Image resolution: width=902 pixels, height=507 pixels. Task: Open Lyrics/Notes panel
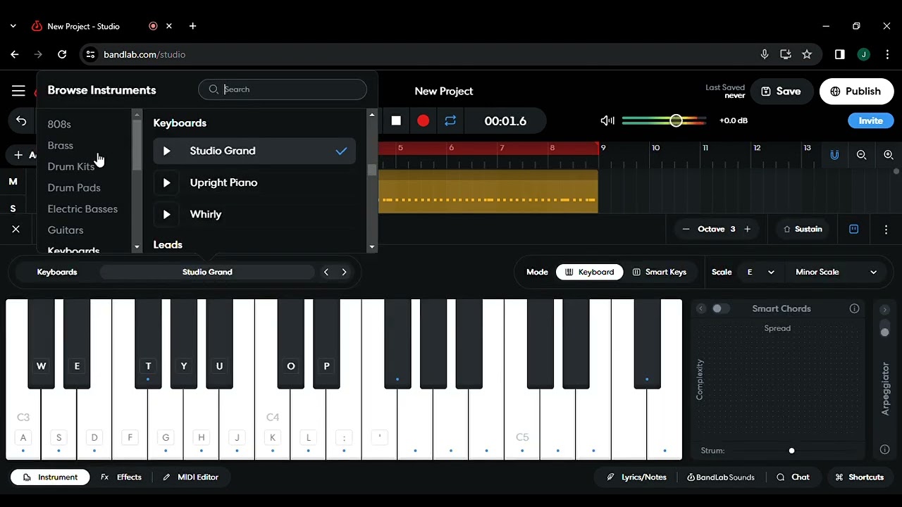[636, 477]
